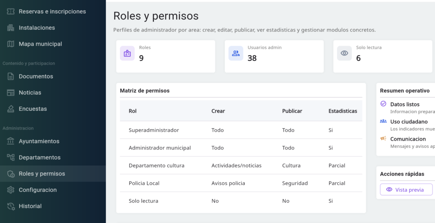Go to Instalaciones in sidebar
The height and width of the screenshot is (223, 435).
53,28
